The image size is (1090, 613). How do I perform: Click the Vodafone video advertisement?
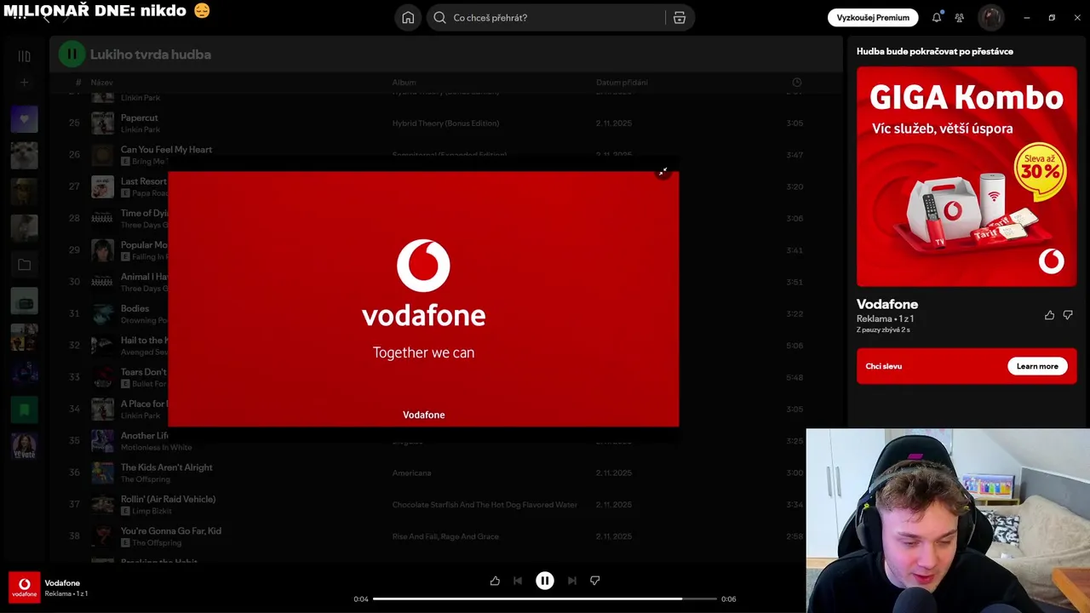423,299
